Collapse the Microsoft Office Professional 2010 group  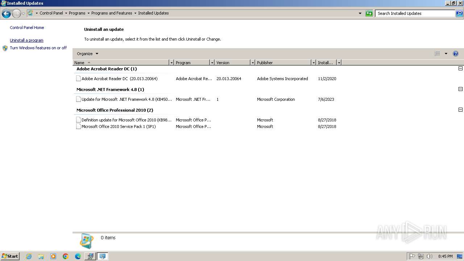[460, 110]
